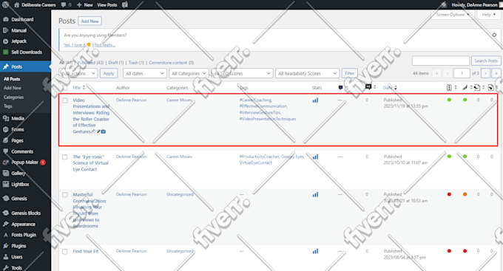
Task: Sort by SEO score column icon
Action: click(449, 87)
